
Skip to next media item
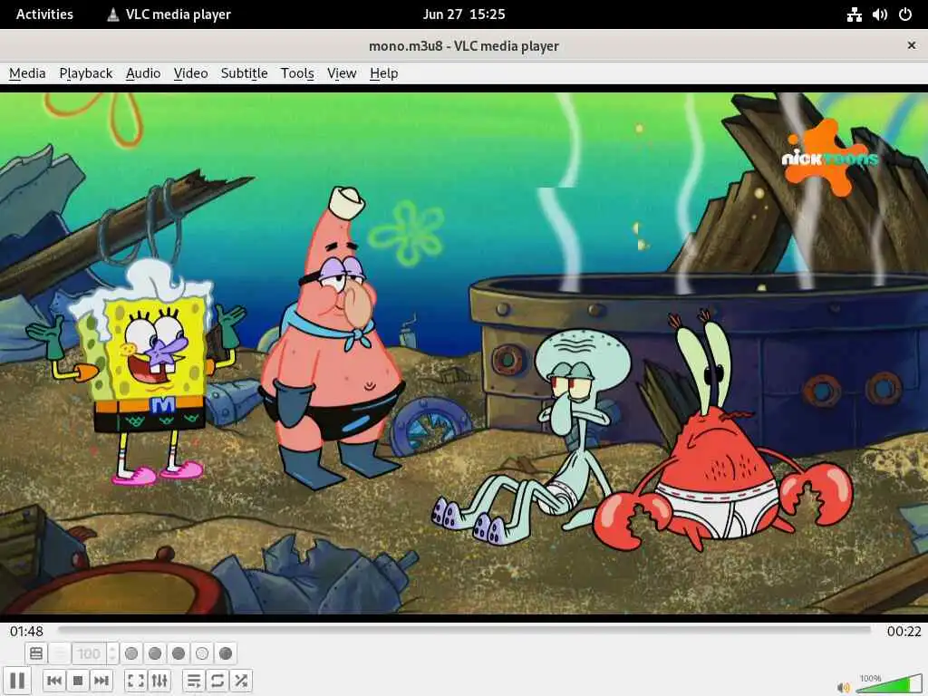[x=101, y=681]
